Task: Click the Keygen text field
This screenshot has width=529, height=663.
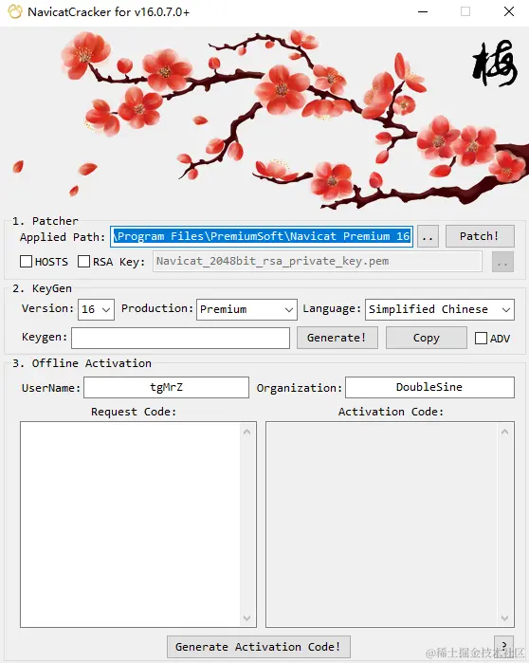Action: [x=180, y=338]
